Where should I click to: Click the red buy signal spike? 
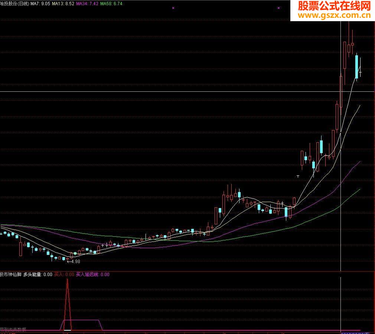click(68, 304)
